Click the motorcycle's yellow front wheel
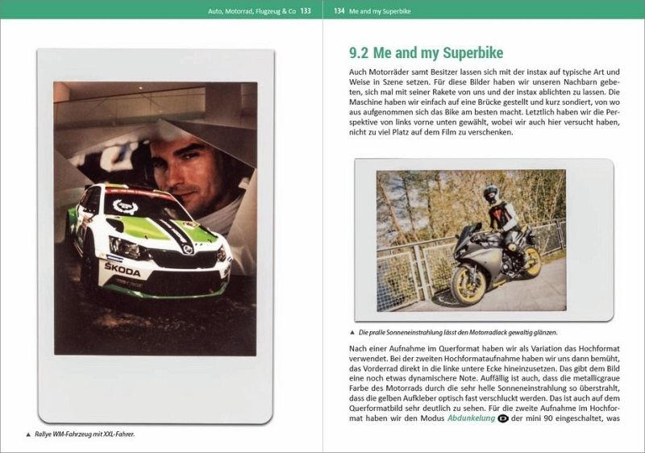 pos(468,285)
